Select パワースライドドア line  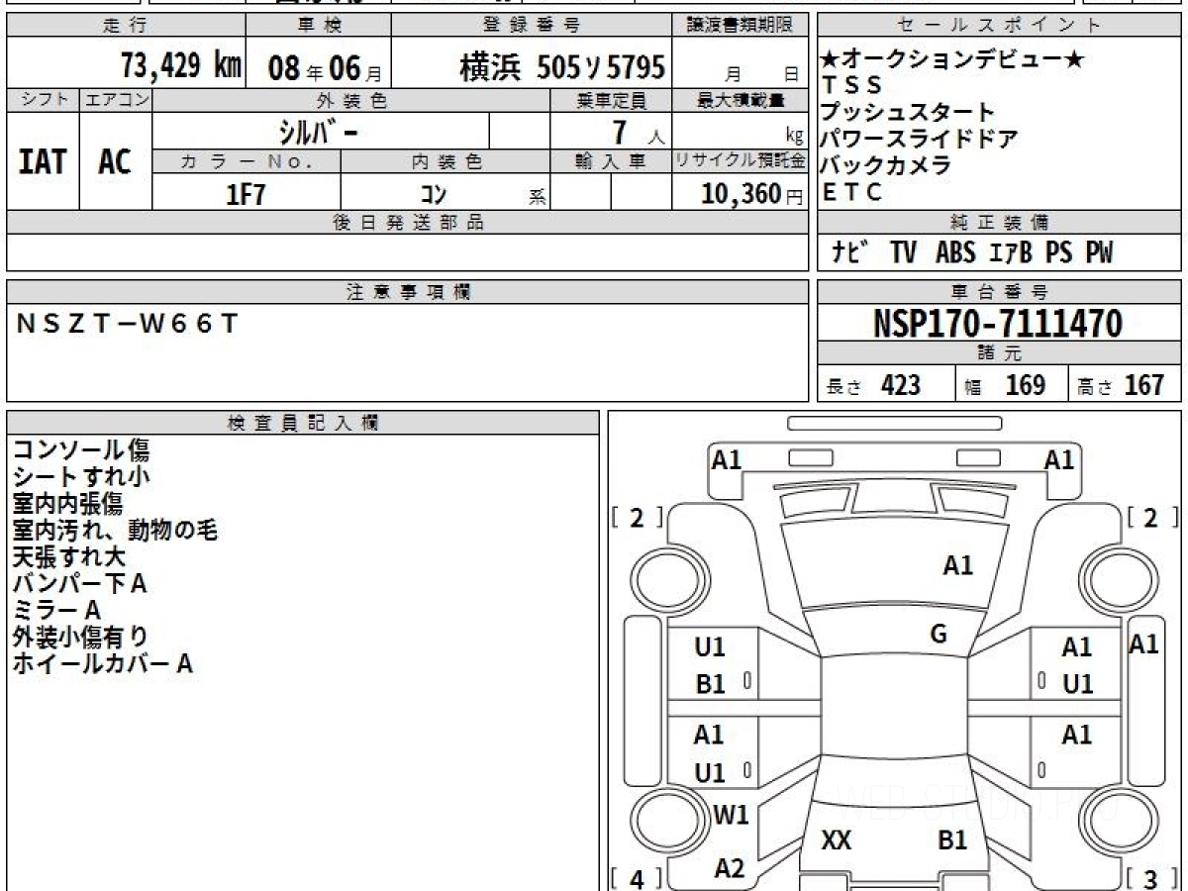pos(919,139)
